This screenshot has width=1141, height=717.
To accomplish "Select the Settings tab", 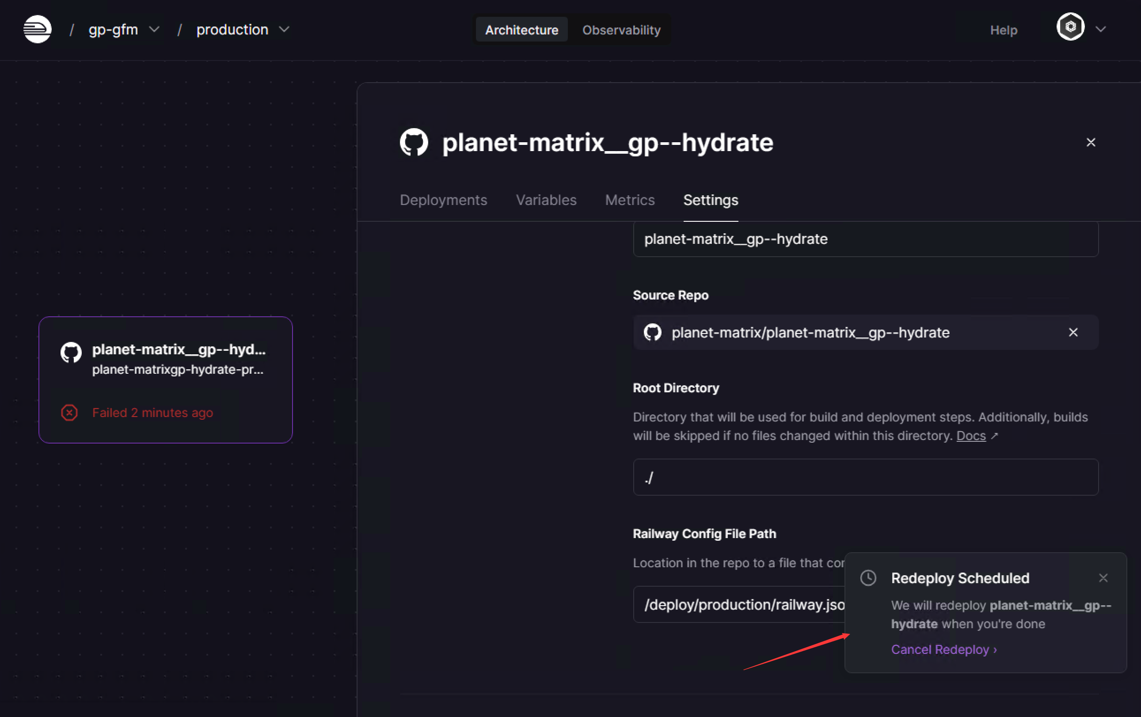I will tap(710, 200).
